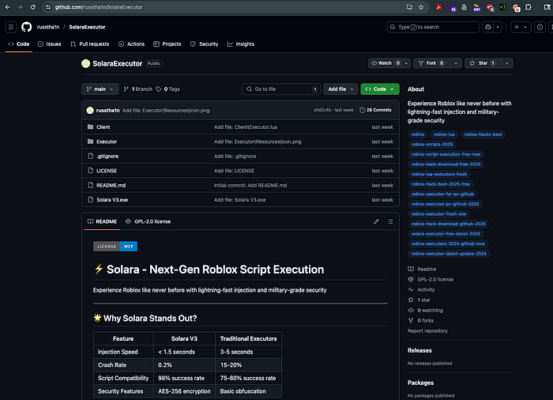Image resolution: width=553 pixels, height=400 pixels.
Task: Click the 1 star link in About
Action: (423, 300)
